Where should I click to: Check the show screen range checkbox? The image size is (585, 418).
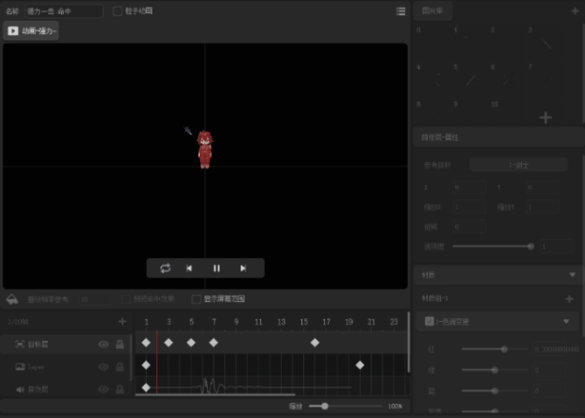click(196, 299)
